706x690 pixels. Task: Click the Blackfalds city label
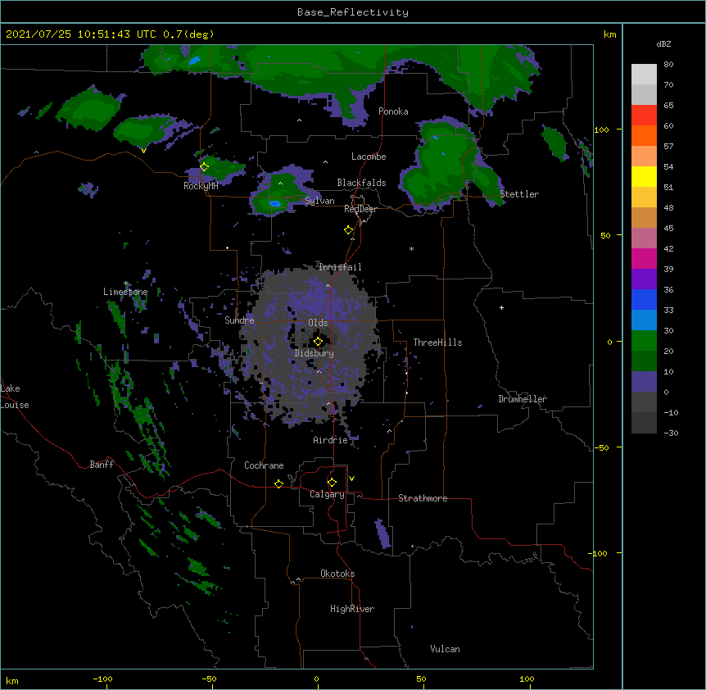pos(361,183)
